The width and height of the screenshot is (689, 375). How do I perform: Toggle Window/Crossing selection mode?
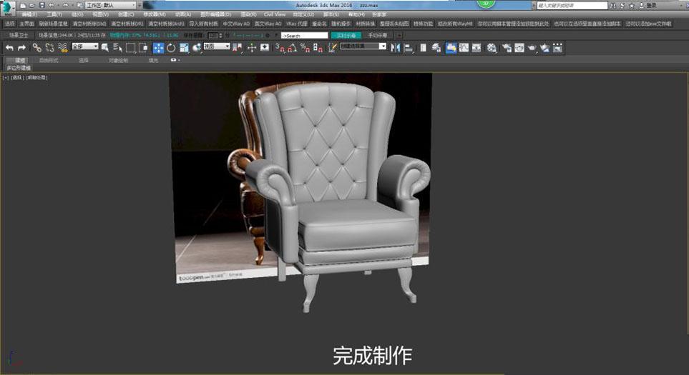[143, 48]
